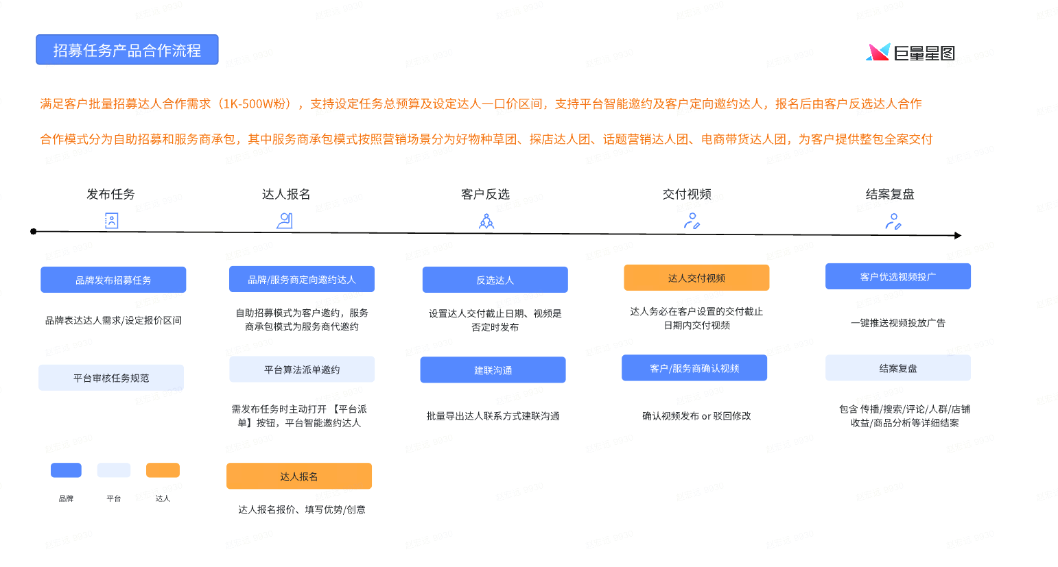Click the person-edit icon under 结案复盘

(893, 221)
